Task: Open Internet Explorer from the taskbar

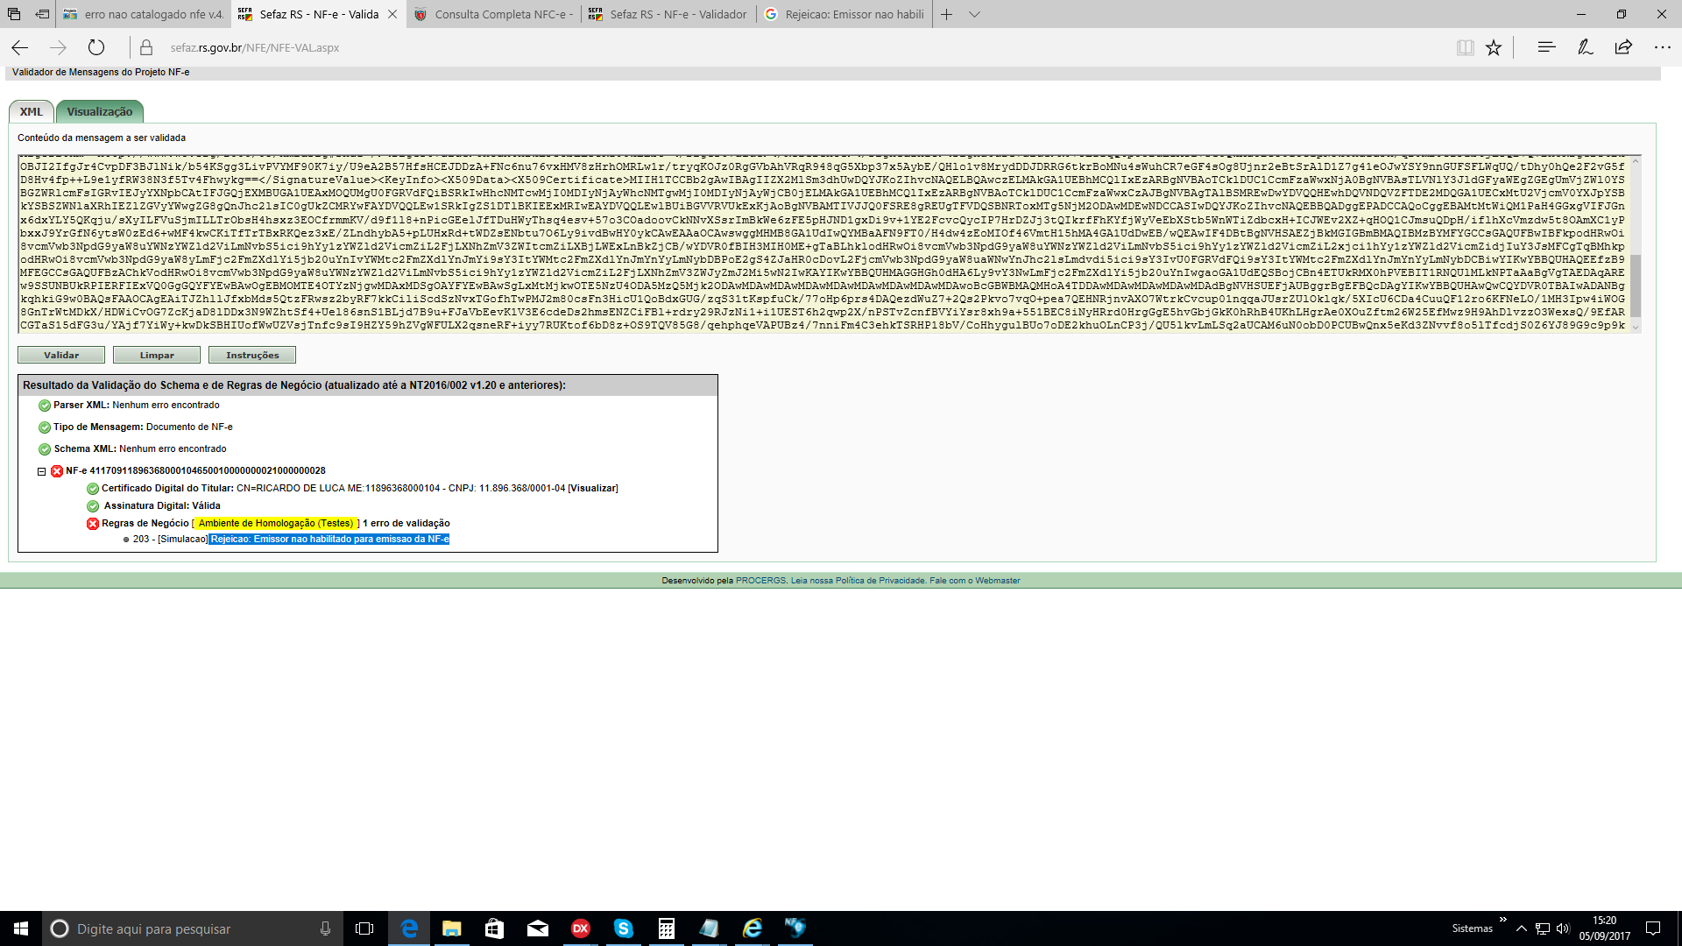Action: tap(753, 928)
